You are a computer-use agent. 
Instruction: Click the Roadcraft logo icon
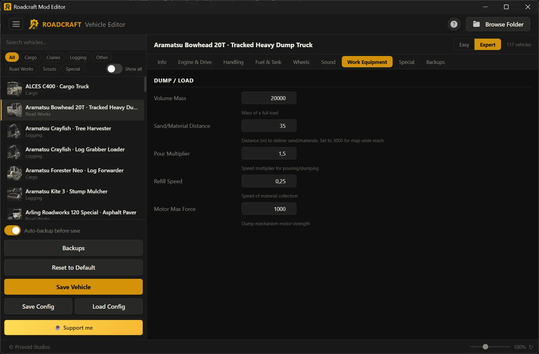[33, 24]
